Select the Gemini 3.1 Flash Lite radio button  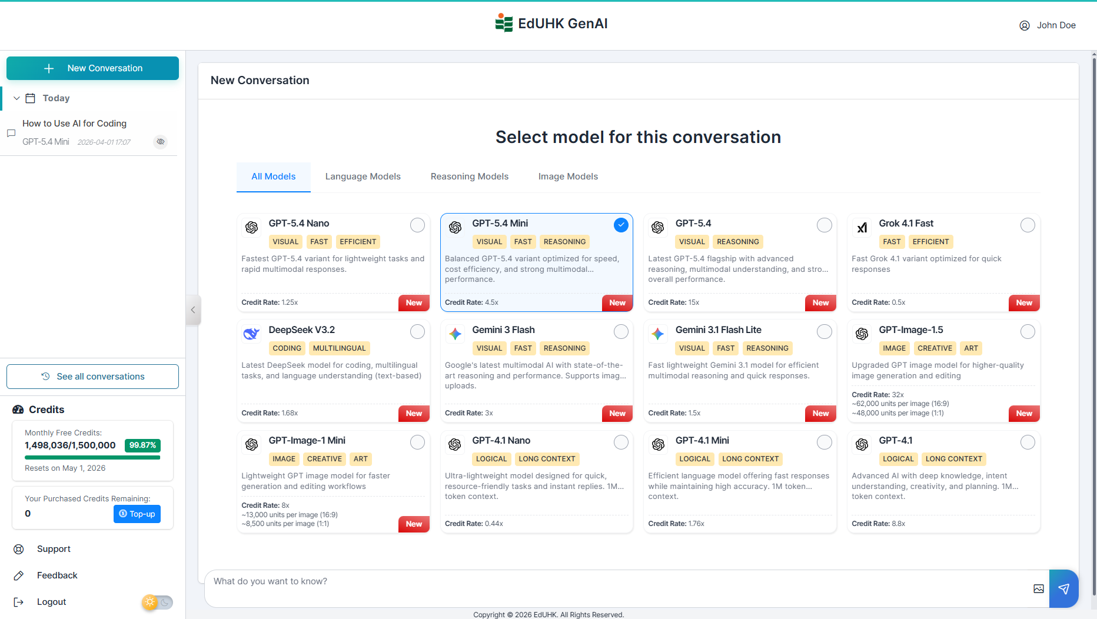click(824, 331)
